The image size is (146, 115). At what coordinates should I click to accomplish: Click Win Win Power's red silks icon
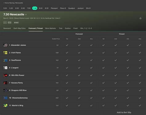click(6, 75)
